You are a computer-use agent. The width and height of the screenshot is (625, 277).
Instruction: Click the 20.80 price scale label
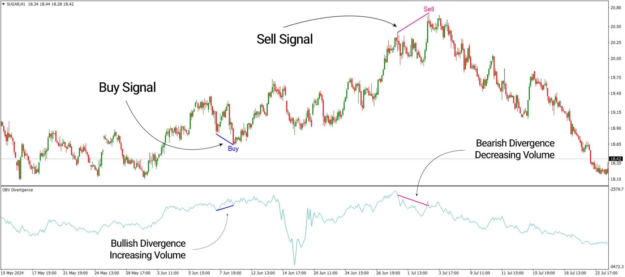point(616,8)
